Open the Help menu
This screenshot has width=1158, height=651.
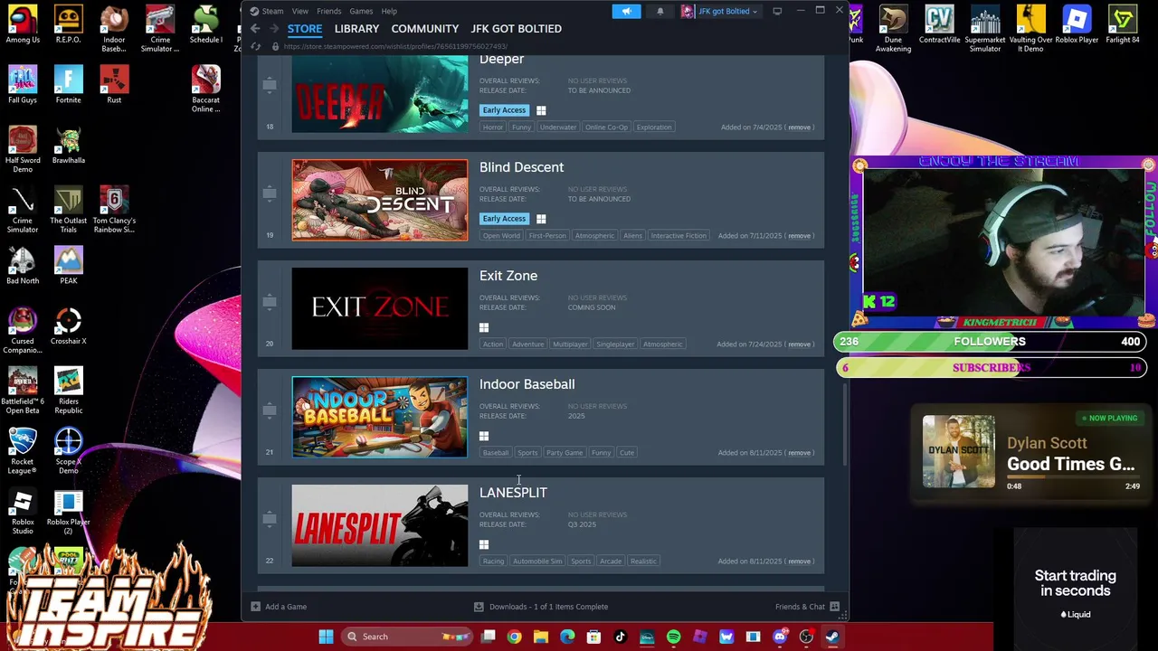point(389,11)
